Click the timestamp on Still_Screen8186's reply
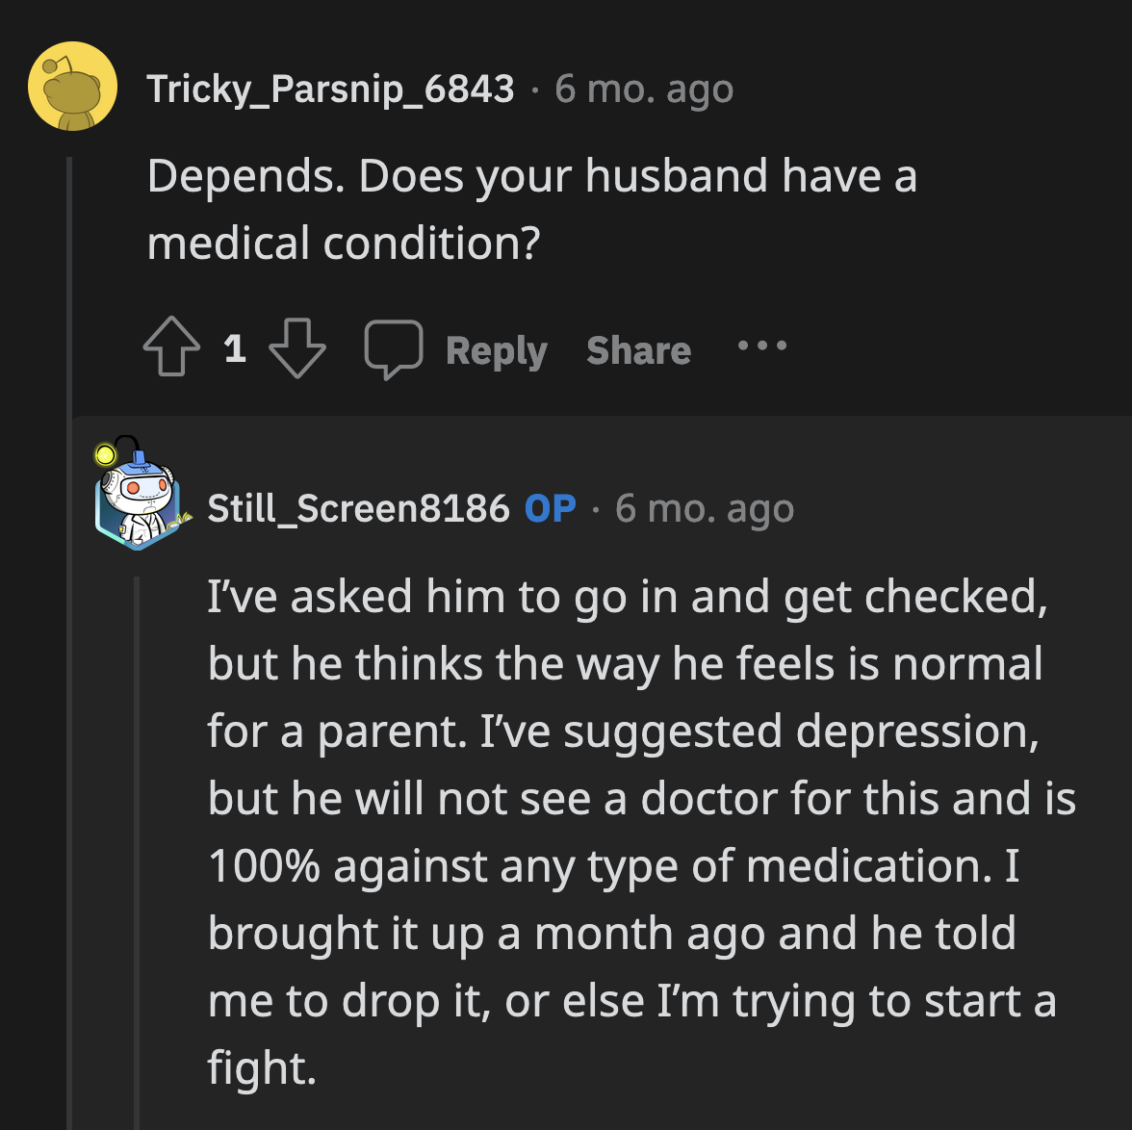Screen dimensions: 1132x1130 pos(705,508)
